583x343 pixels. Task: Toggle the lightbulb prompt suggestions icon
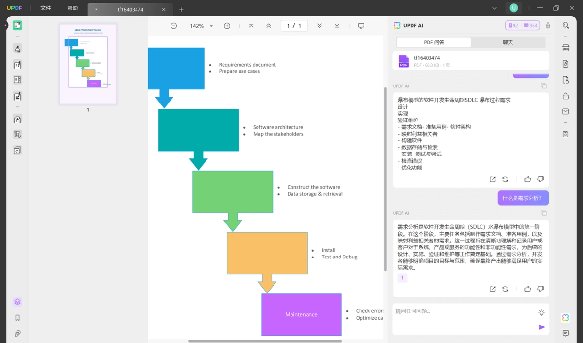click(541, 312)
